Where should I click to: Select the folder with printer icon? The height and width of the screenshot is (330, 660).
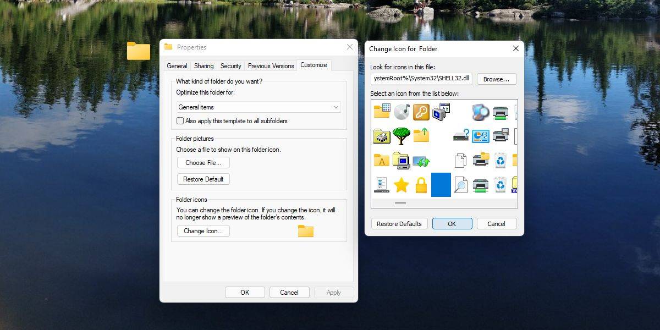coord(382,136)
